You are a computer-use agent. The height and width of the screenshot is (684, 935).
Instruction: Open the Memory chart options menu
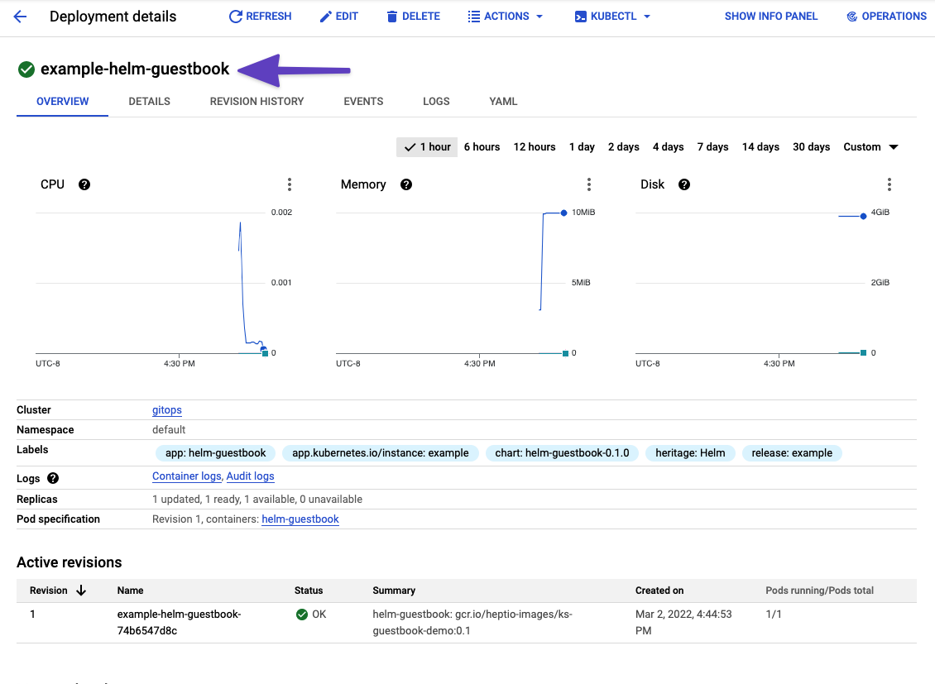(589, 184)
